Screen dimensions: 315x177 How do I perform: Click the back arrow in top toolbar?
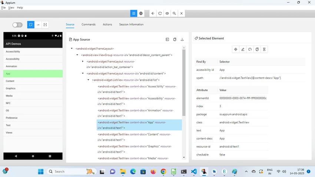153,13
